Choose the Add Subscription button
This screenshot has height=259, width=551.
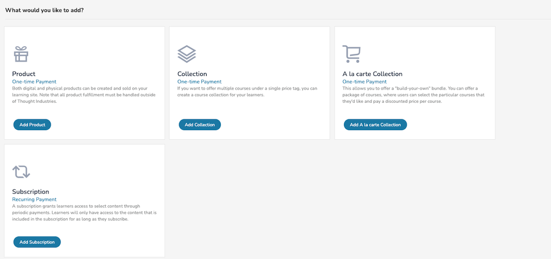(37, 242)
